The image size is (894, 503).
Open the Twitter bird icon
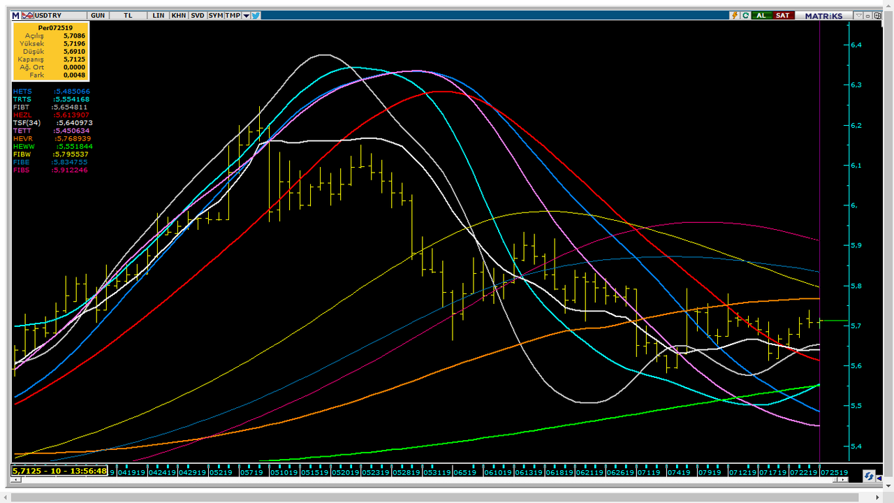(x=256, y=15)
